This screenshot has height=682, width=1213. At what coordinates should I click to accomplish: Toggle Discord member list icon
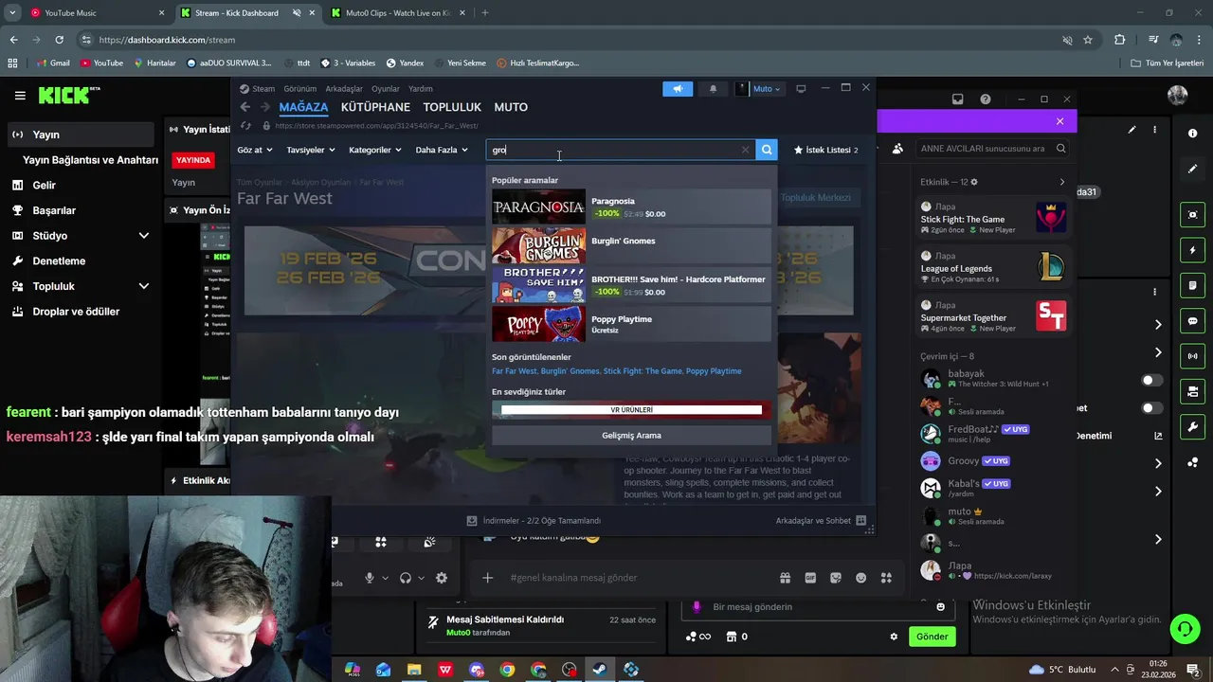(x=897, y=149)
